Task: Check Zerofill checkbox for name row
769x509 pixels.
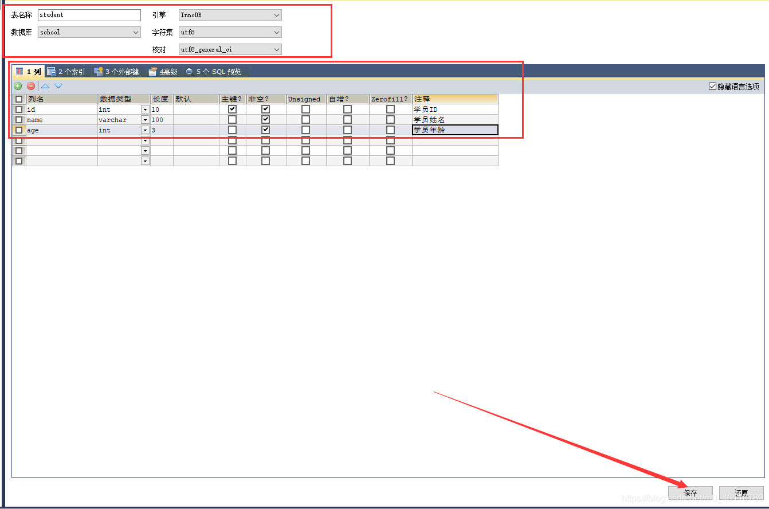Action: (390, 119)
